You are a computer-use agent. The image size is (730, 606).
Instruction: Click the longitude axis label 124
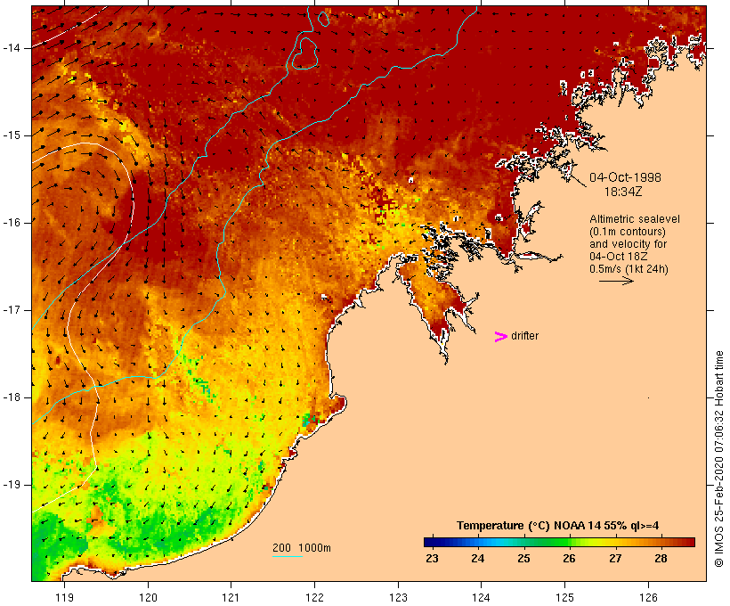click(x=481, y=597)
